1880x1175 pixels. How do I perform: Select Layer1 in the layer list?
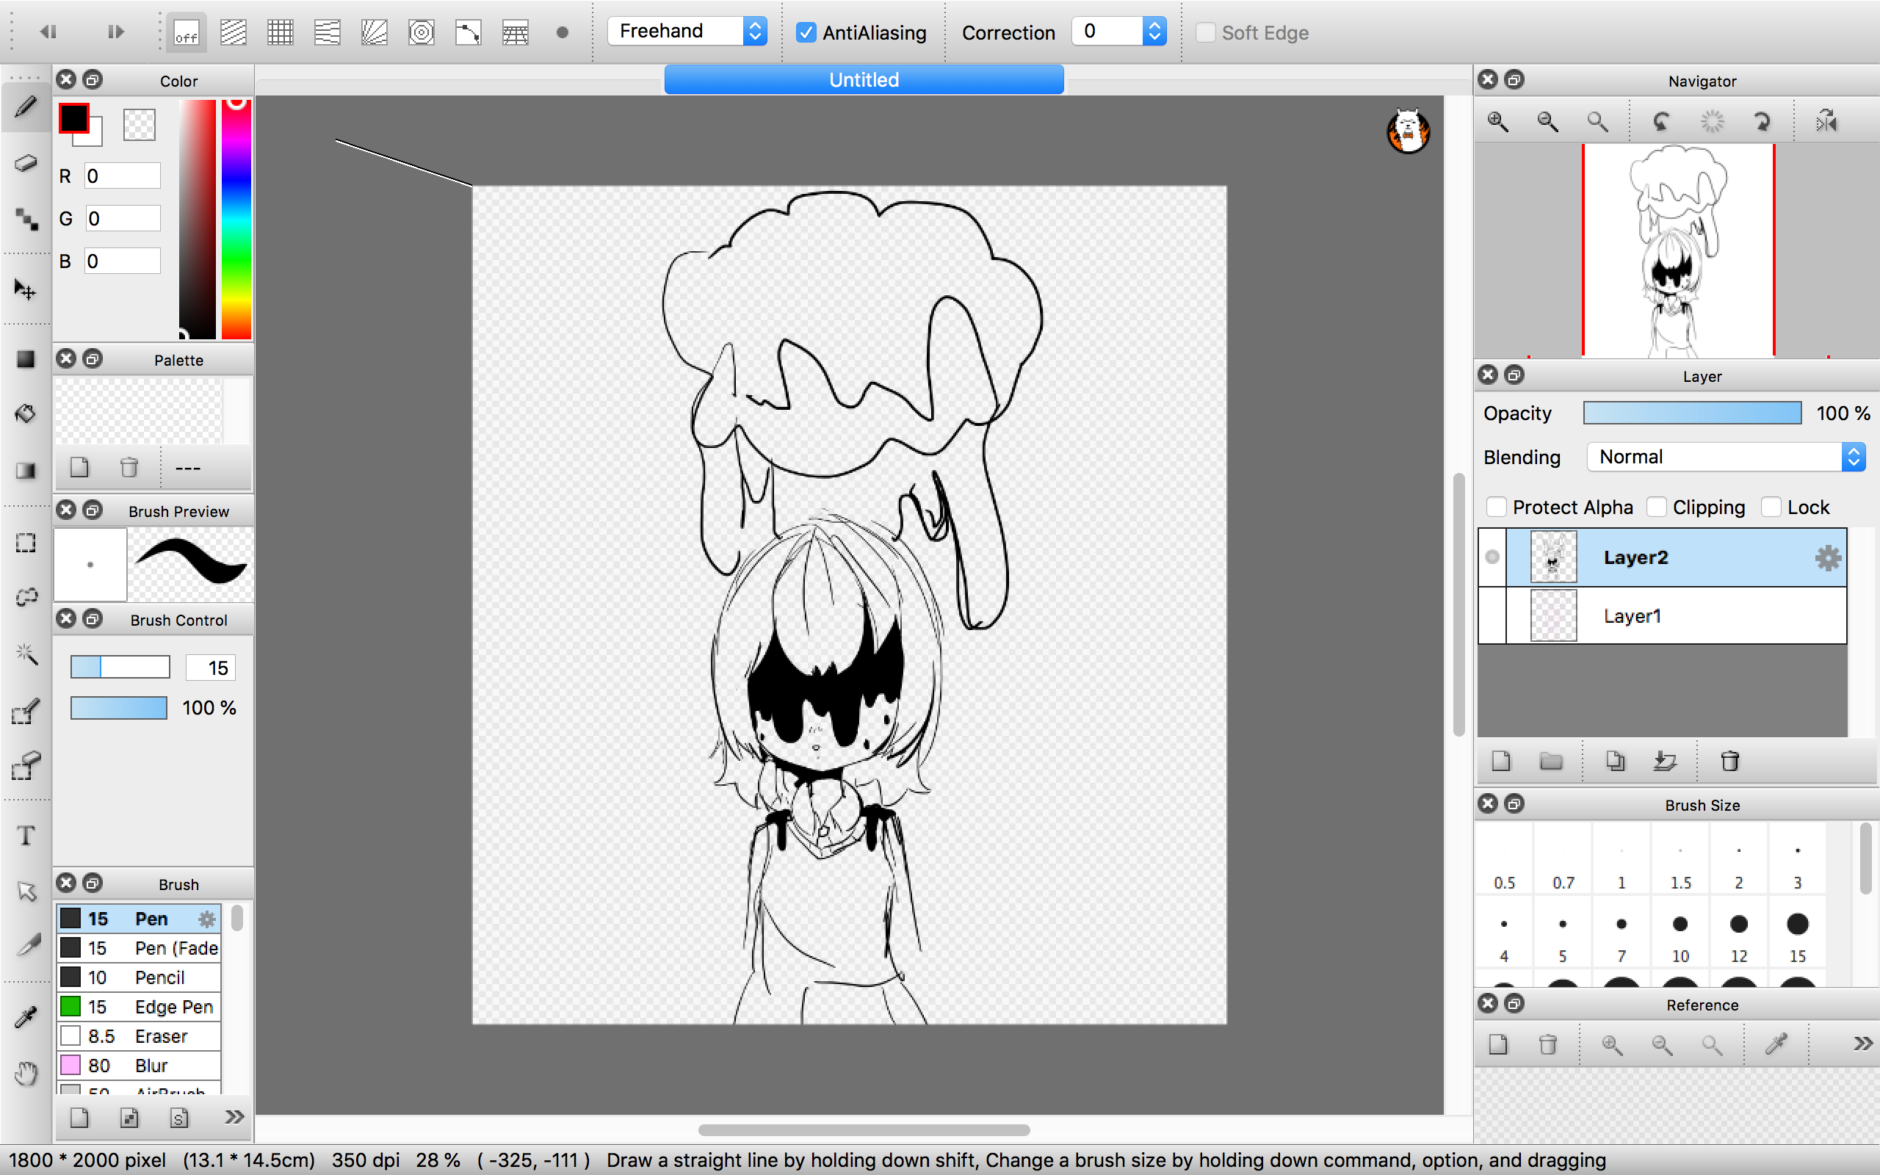pos(1662,615)
